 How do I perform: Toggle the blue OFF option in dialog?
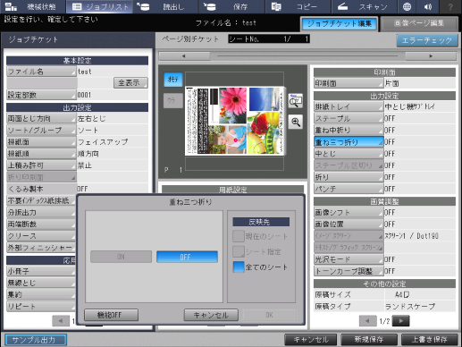coord(187,257)
